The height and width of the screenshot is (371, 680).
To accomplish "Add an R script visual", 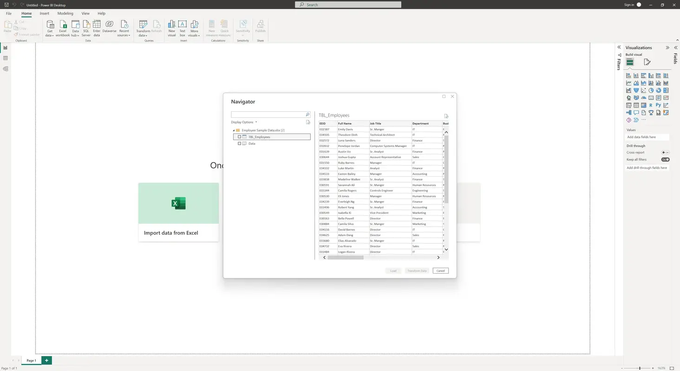I will 650,105.
